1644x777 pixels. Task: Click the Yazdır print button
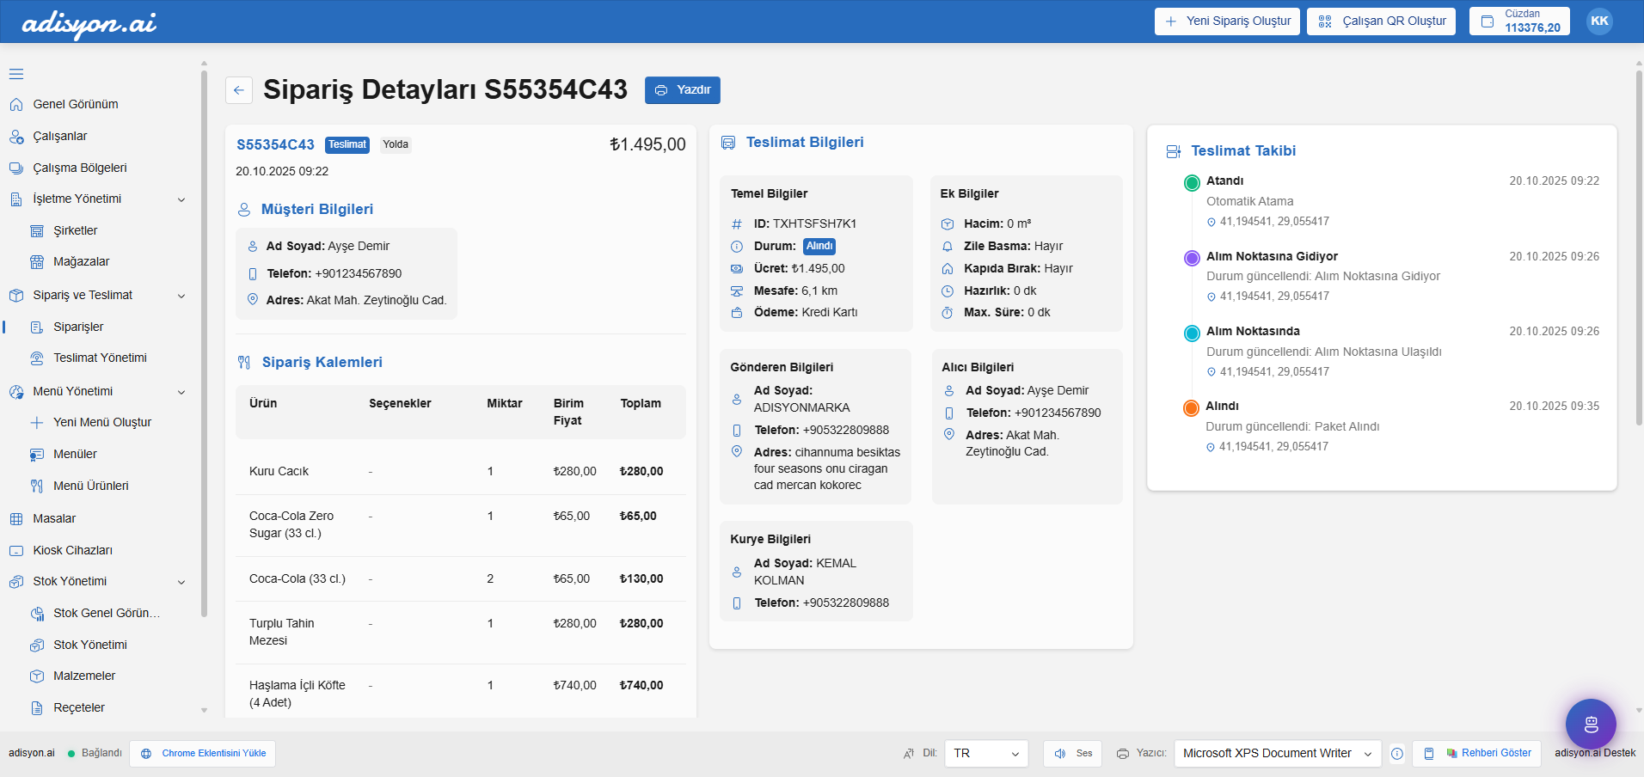point(683,90)
